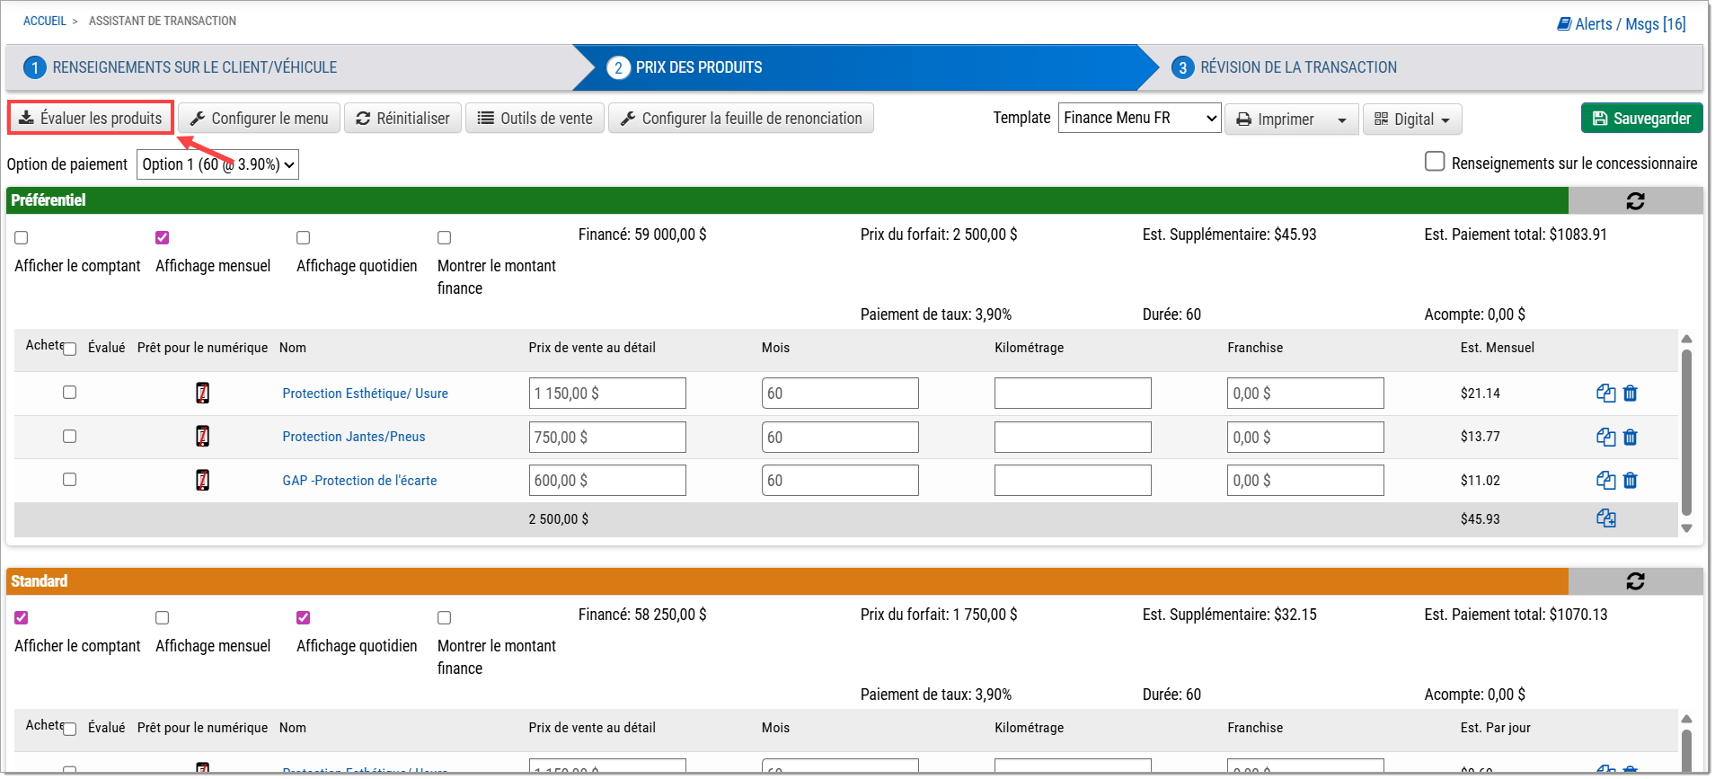1715x779 pixels.
Task: Check the purchase box for Protection Jantes/Pneus
Action: tap(69, 437)
